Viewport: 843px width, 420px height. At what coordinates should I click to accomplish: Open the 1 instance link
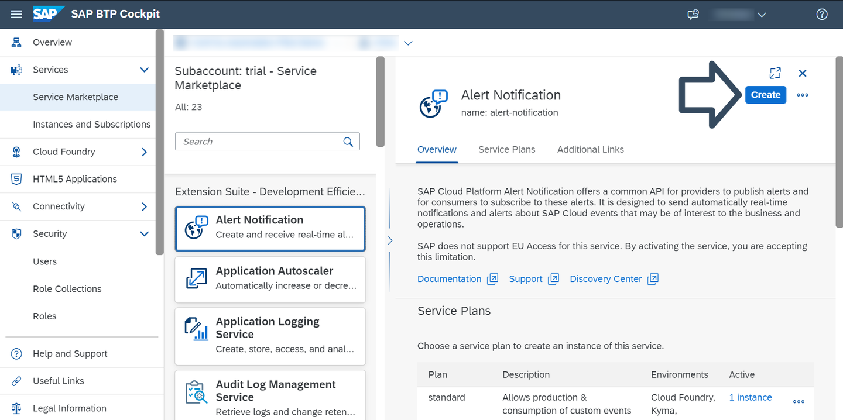pos(751,397)
